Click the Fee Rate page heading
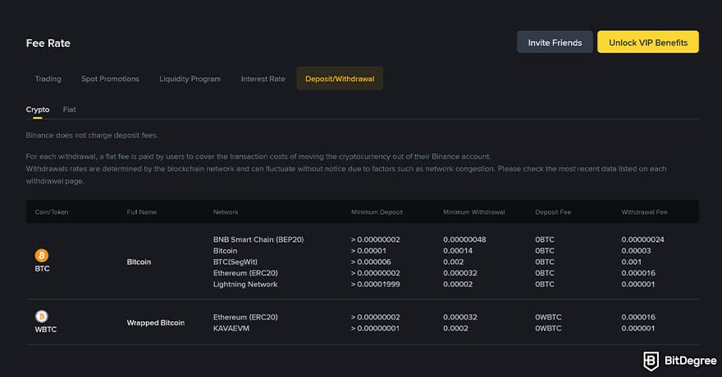 click(x=48, y=43)
